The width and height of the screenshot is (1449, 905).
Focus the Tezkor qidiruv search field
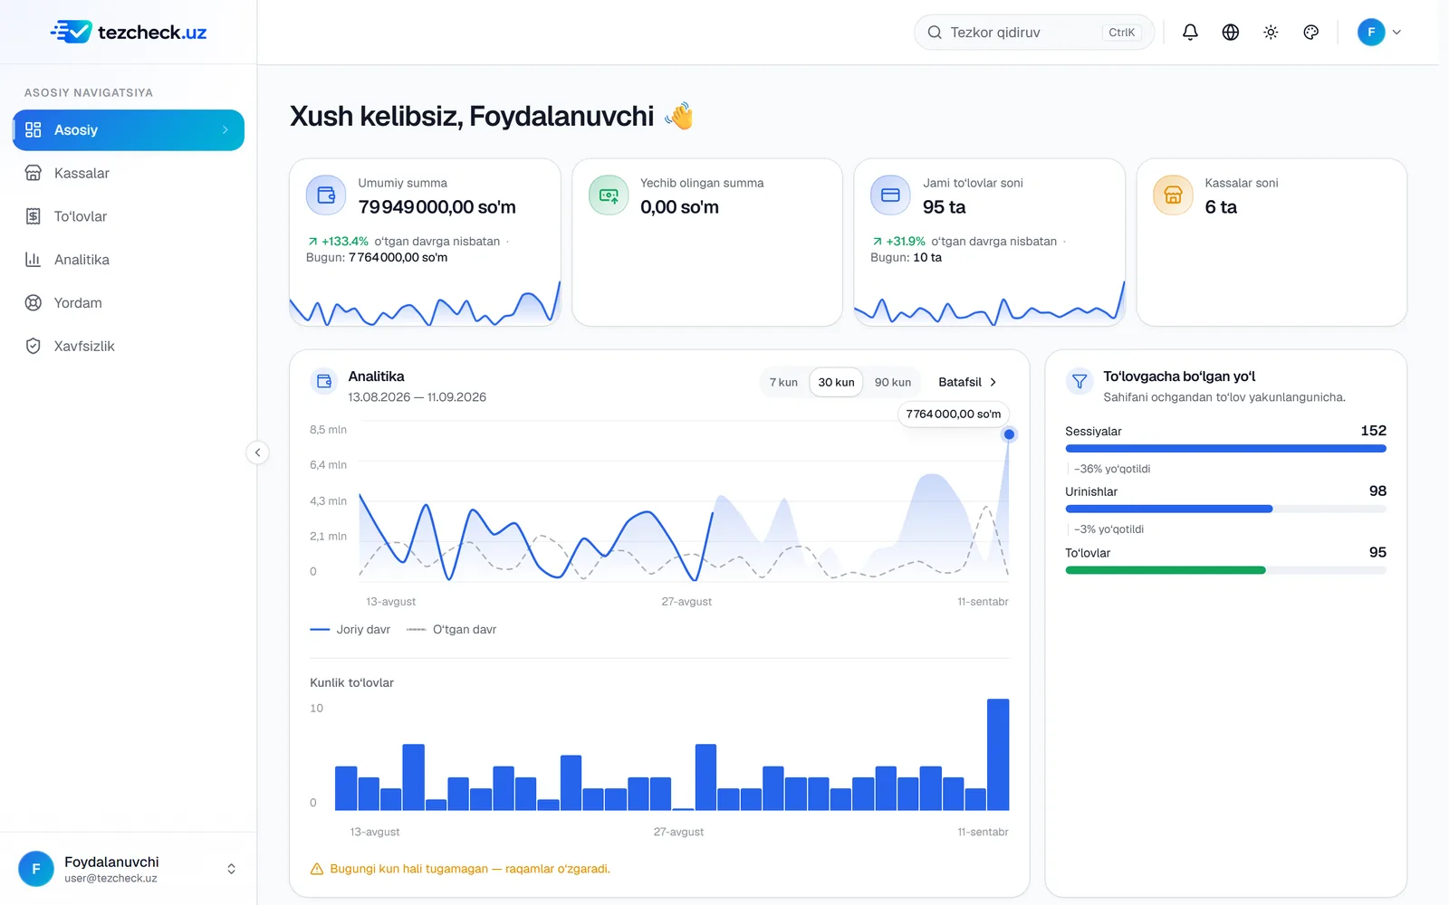point(1034,33)
